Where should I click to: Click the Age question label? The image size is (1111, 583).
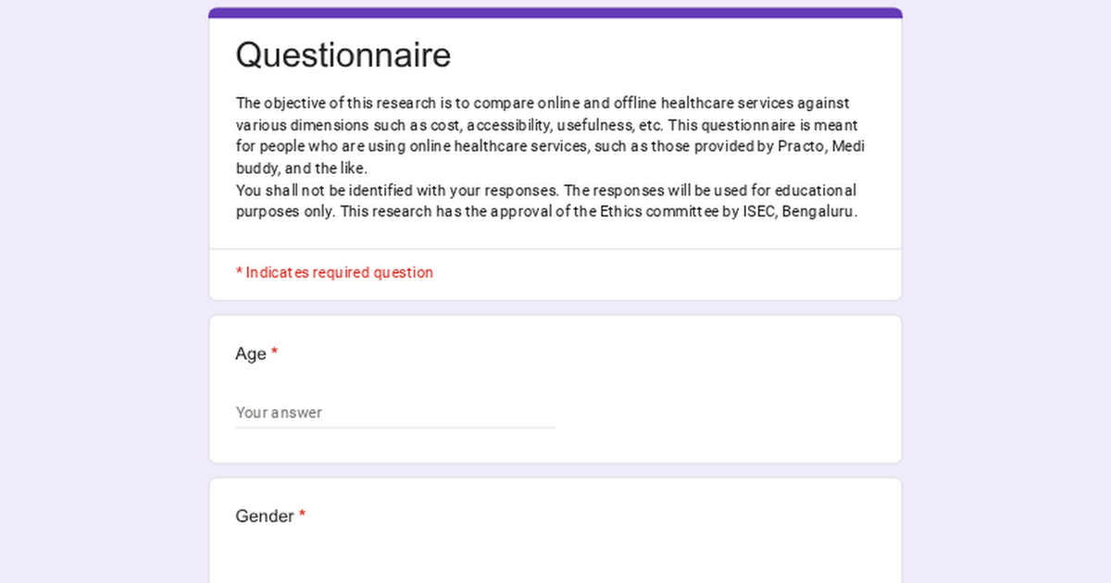251,354
